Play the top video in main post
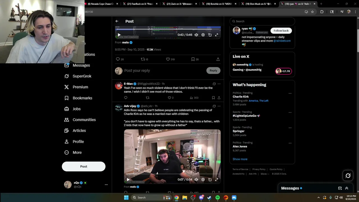Screen dimensions: 359x202 click(x=119, y=35)
